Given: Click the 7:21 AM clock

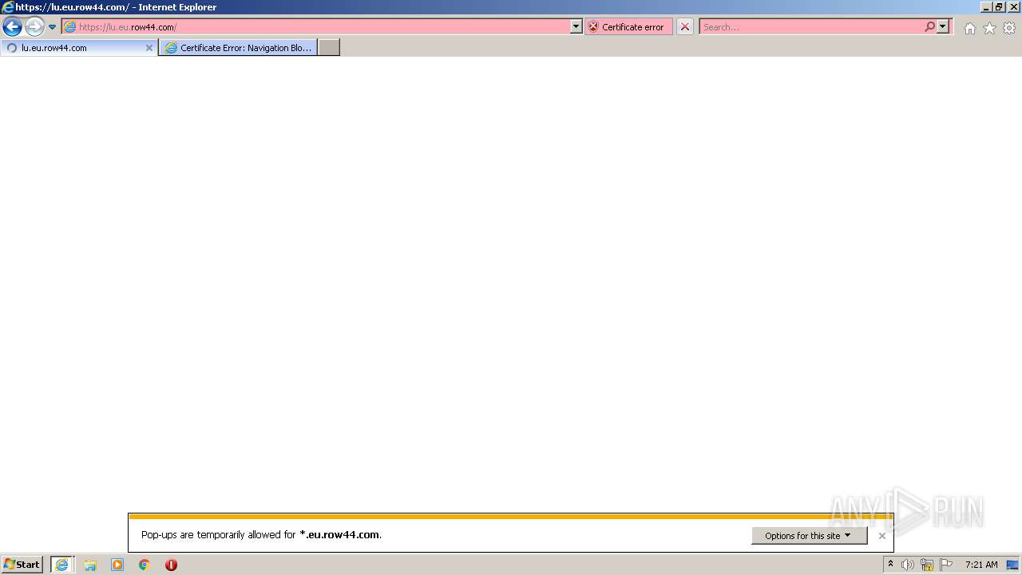Looking at the screenshot, I should click(x=981, y=565).
